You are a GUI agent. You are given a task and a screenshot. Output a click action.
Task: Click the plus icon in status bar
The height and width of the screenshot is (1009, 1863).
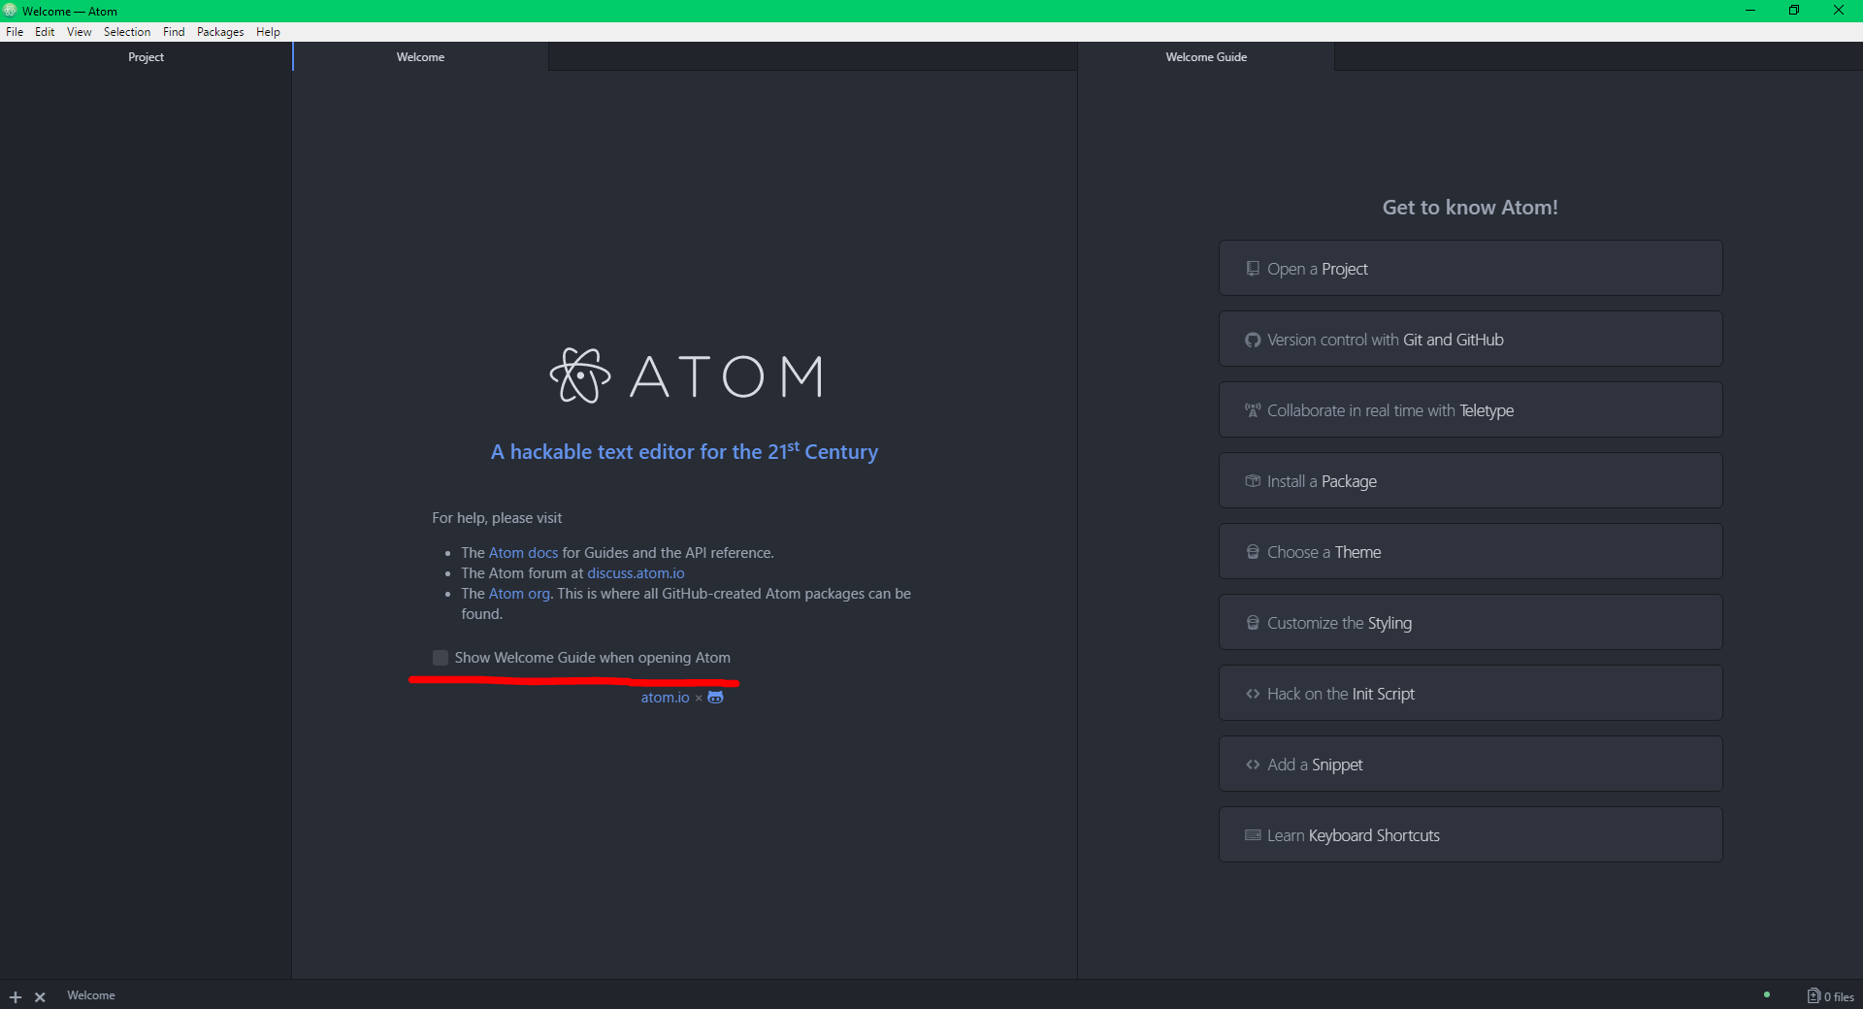tap(16, 996)
